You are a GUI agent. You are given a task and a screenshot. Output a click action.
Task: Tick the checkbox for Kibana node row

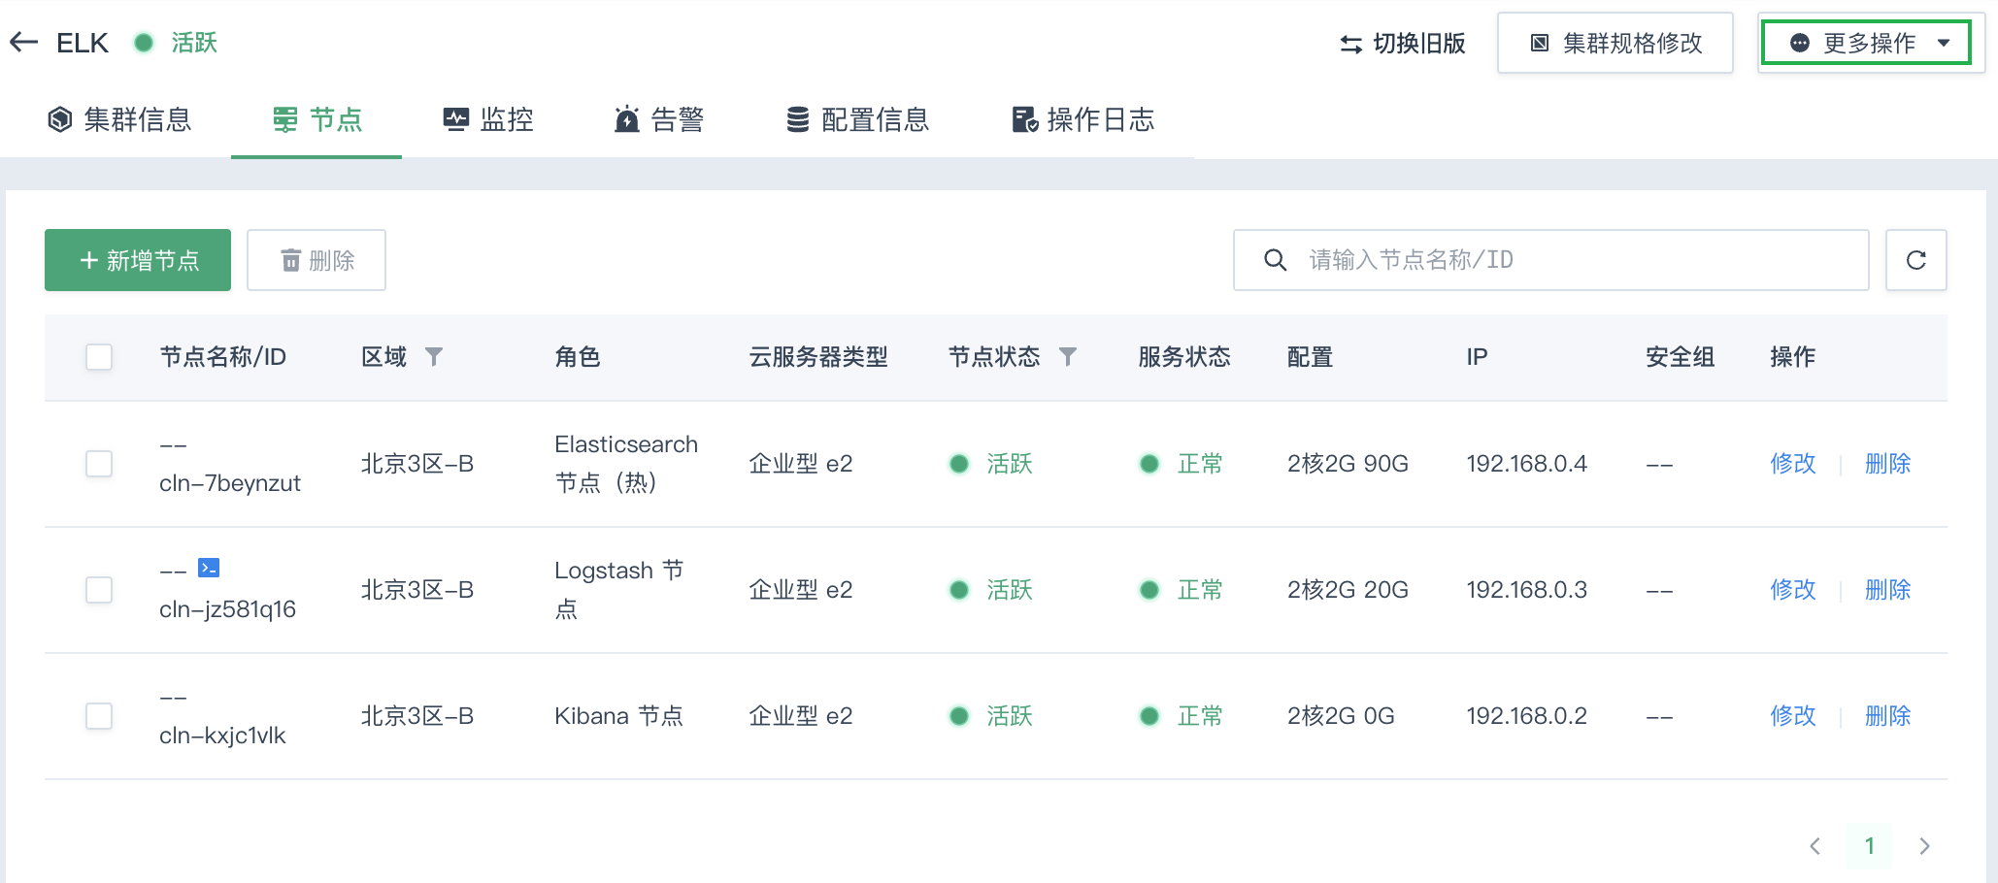[x=99, y=716]
